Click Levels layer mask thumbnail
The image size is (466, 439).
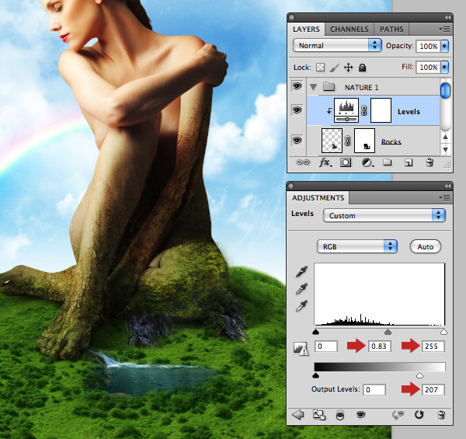click(381, 110)
